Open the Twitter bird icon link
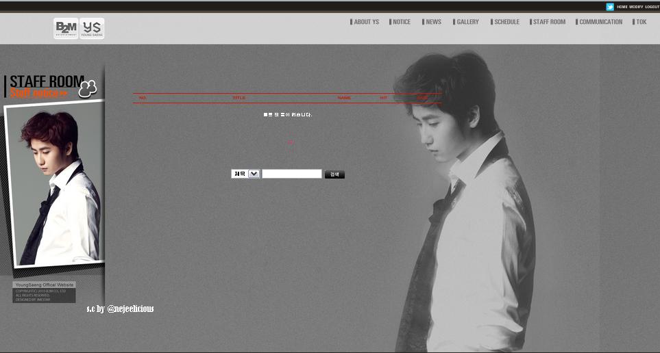The image size is (660, 353). tap(609, 7)
